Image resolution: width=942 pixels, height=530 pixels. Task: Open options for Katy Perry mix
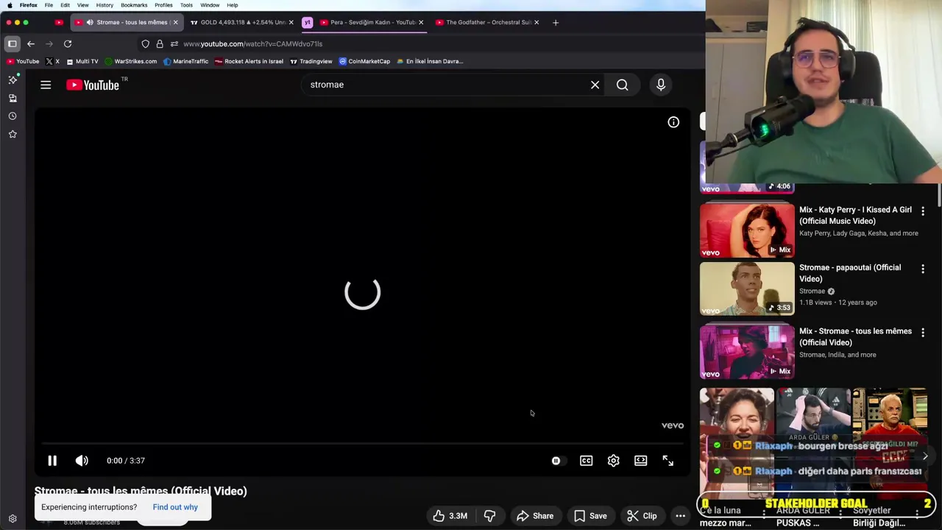coord(923,211)
